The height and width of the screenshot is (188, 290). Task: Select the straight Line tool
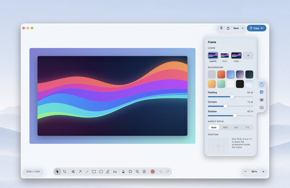(x=87, y=172)
